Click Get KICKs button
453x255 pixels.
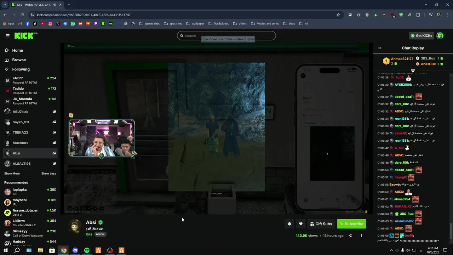[421, 36]
